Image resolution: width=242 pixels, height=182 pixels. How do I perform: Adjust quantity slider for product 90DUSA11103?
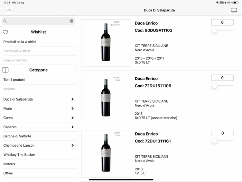coord(215,30)
